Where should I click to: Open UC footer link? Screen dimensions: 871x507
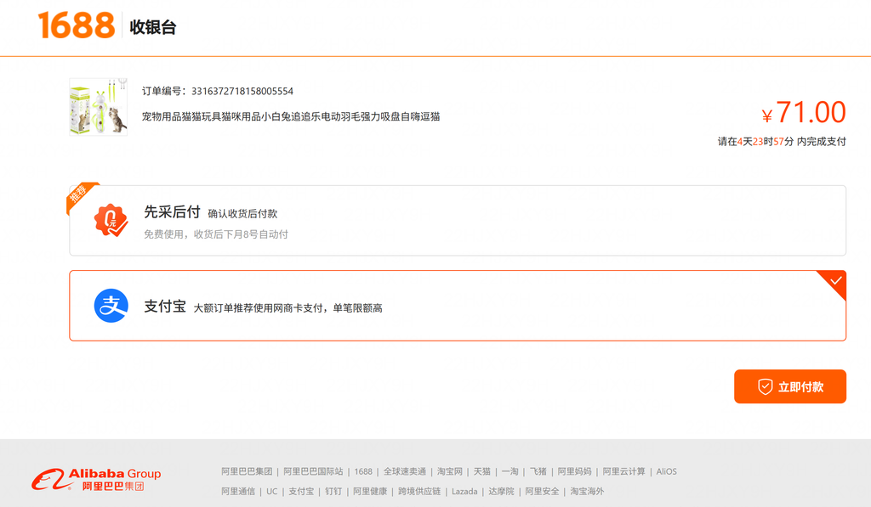click(271, 492)
